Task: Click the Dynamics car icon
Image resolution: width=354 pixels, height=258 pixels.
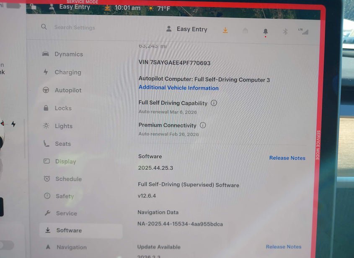Action: (46, 54)
